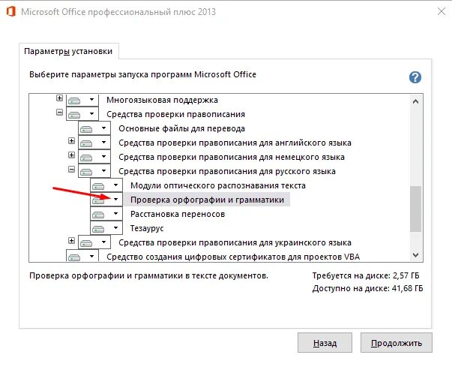The width and height of the screenshot is (452, 373).
Task: Collapse Средства проверки правописания для русского языка
Action: click(71, 169)
